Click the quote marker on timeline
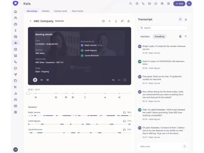The width and height of the screenshot is (204, 153). pyautogui.click(x=105, y=98)
